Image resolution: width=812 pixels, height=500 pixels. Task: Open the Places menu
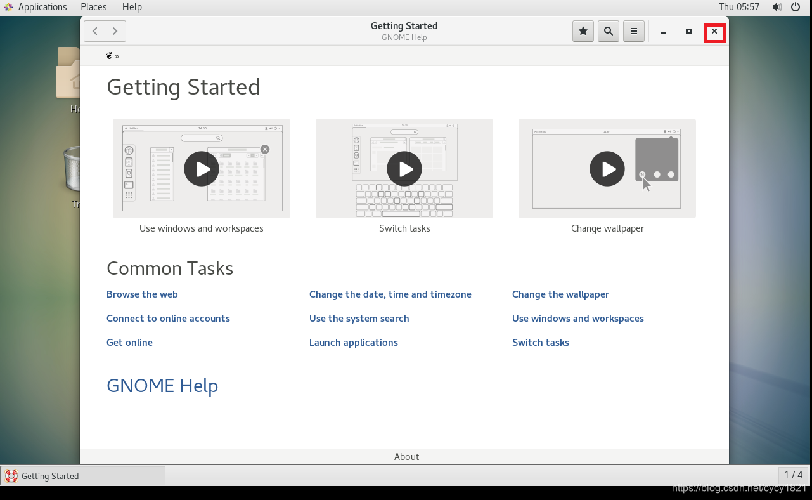tap(94, 7)
